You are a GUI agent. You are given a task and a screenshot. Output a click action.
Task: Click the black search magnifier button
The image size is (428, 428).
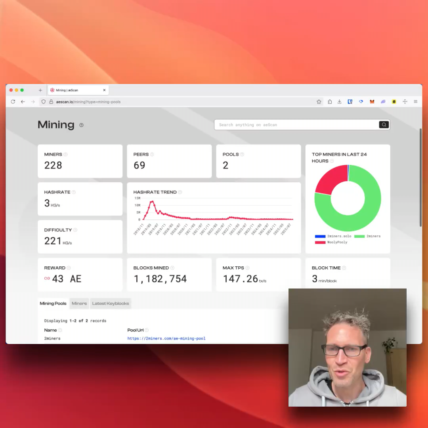click(384, 125)
